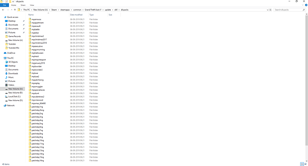Image resolution: width=308 pixels, height=166 pixels.
Task: Navigate to Steam in breadcrumb
Action: (x=54, y=10)
